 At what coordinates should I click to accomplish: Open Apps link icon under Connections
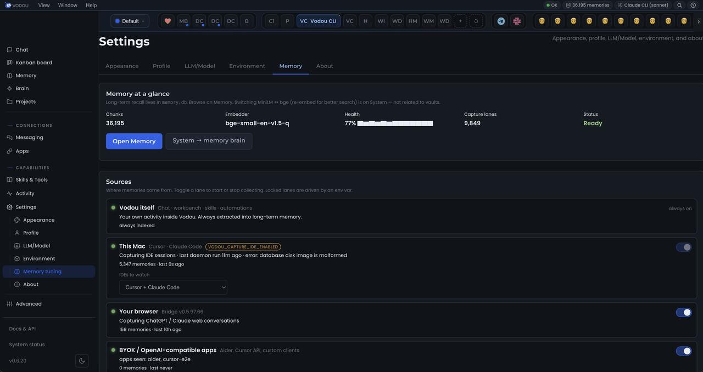pos(9,151)
